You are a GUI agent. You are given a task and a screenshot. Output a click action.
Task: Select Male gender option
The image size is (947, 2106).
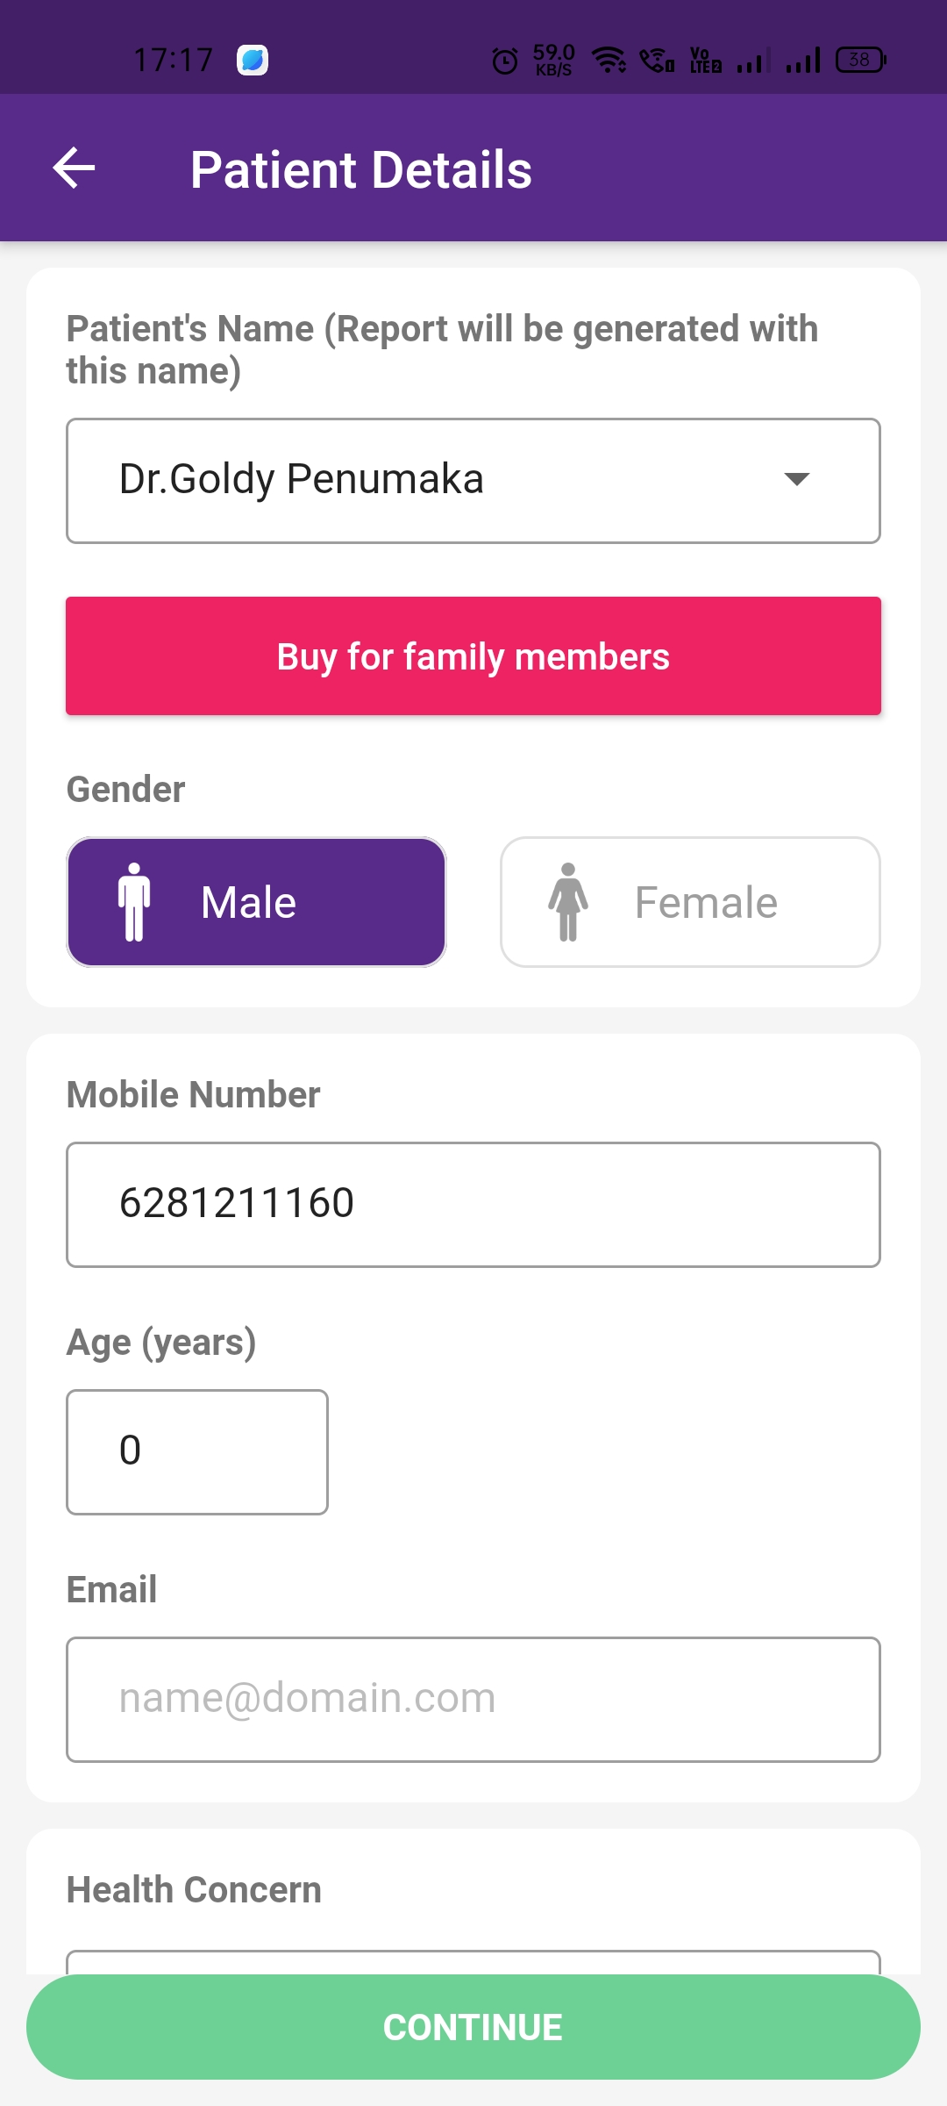point(256,902)
